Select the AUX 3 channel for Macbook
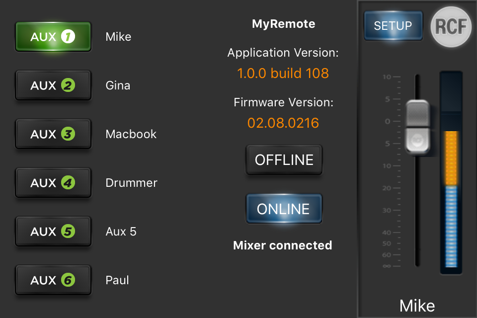The image size is (477, 318). (x=53, y=134)
